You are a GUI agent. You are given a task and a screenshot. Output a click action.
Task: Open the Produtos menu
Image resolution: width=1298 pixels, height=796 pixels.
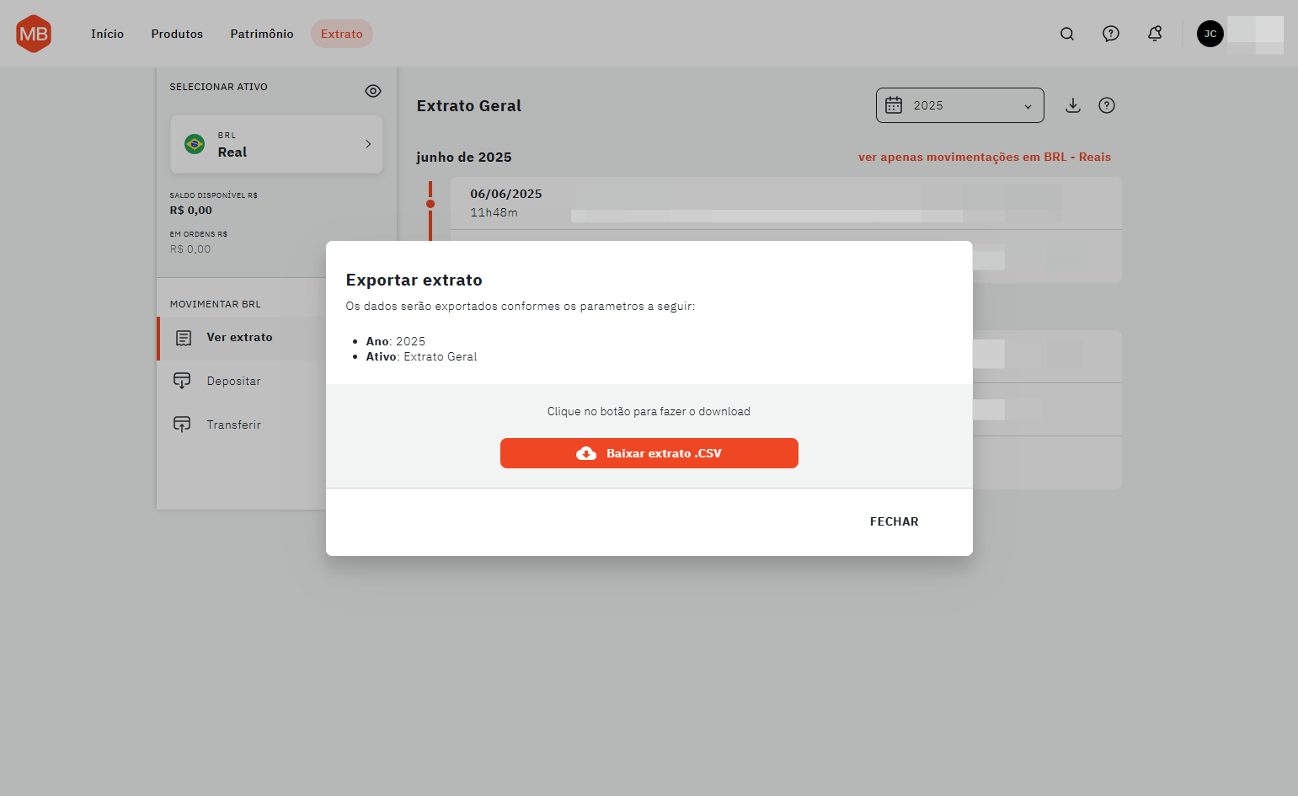(177, 34)
